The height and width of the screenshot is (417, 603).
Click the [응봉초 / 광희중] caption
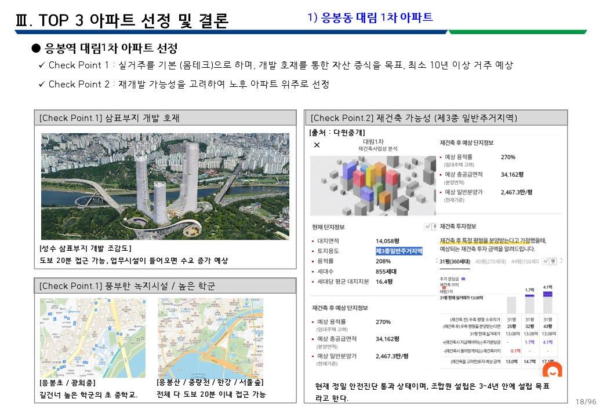tap(68, 383)
